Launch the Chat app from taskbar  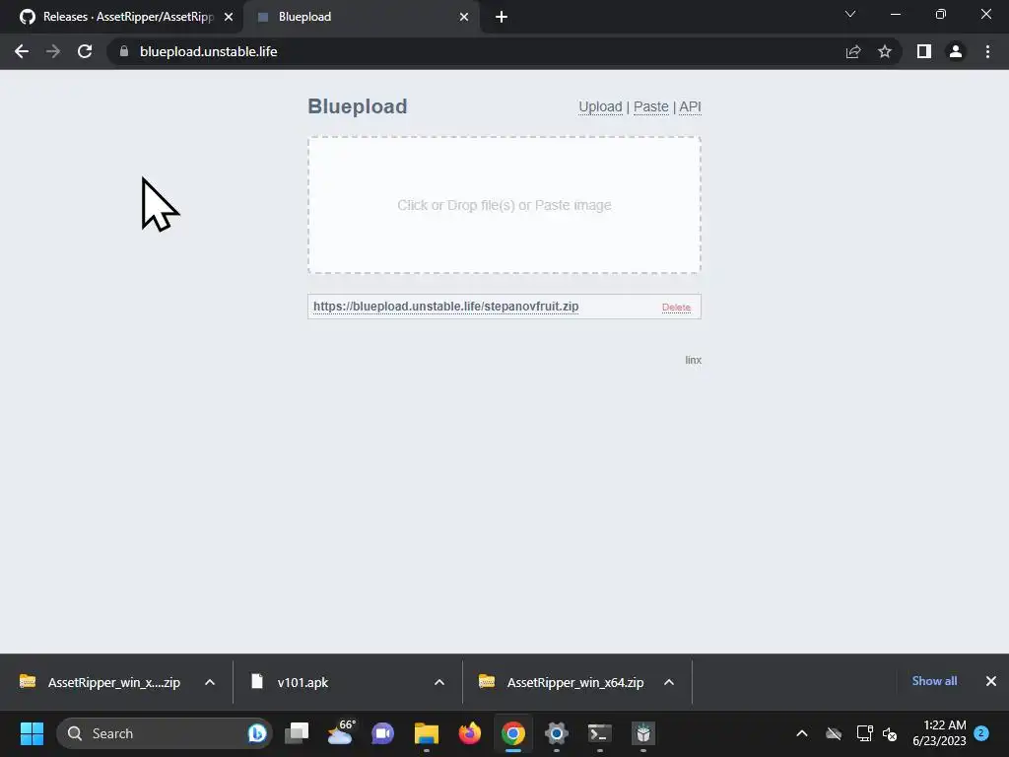pyautogui.click(x=383, y=733)
